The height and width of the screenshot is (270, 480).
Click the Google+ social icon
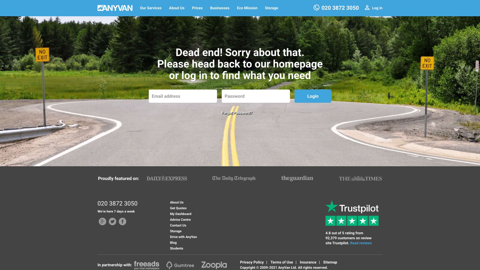(102, 221)
